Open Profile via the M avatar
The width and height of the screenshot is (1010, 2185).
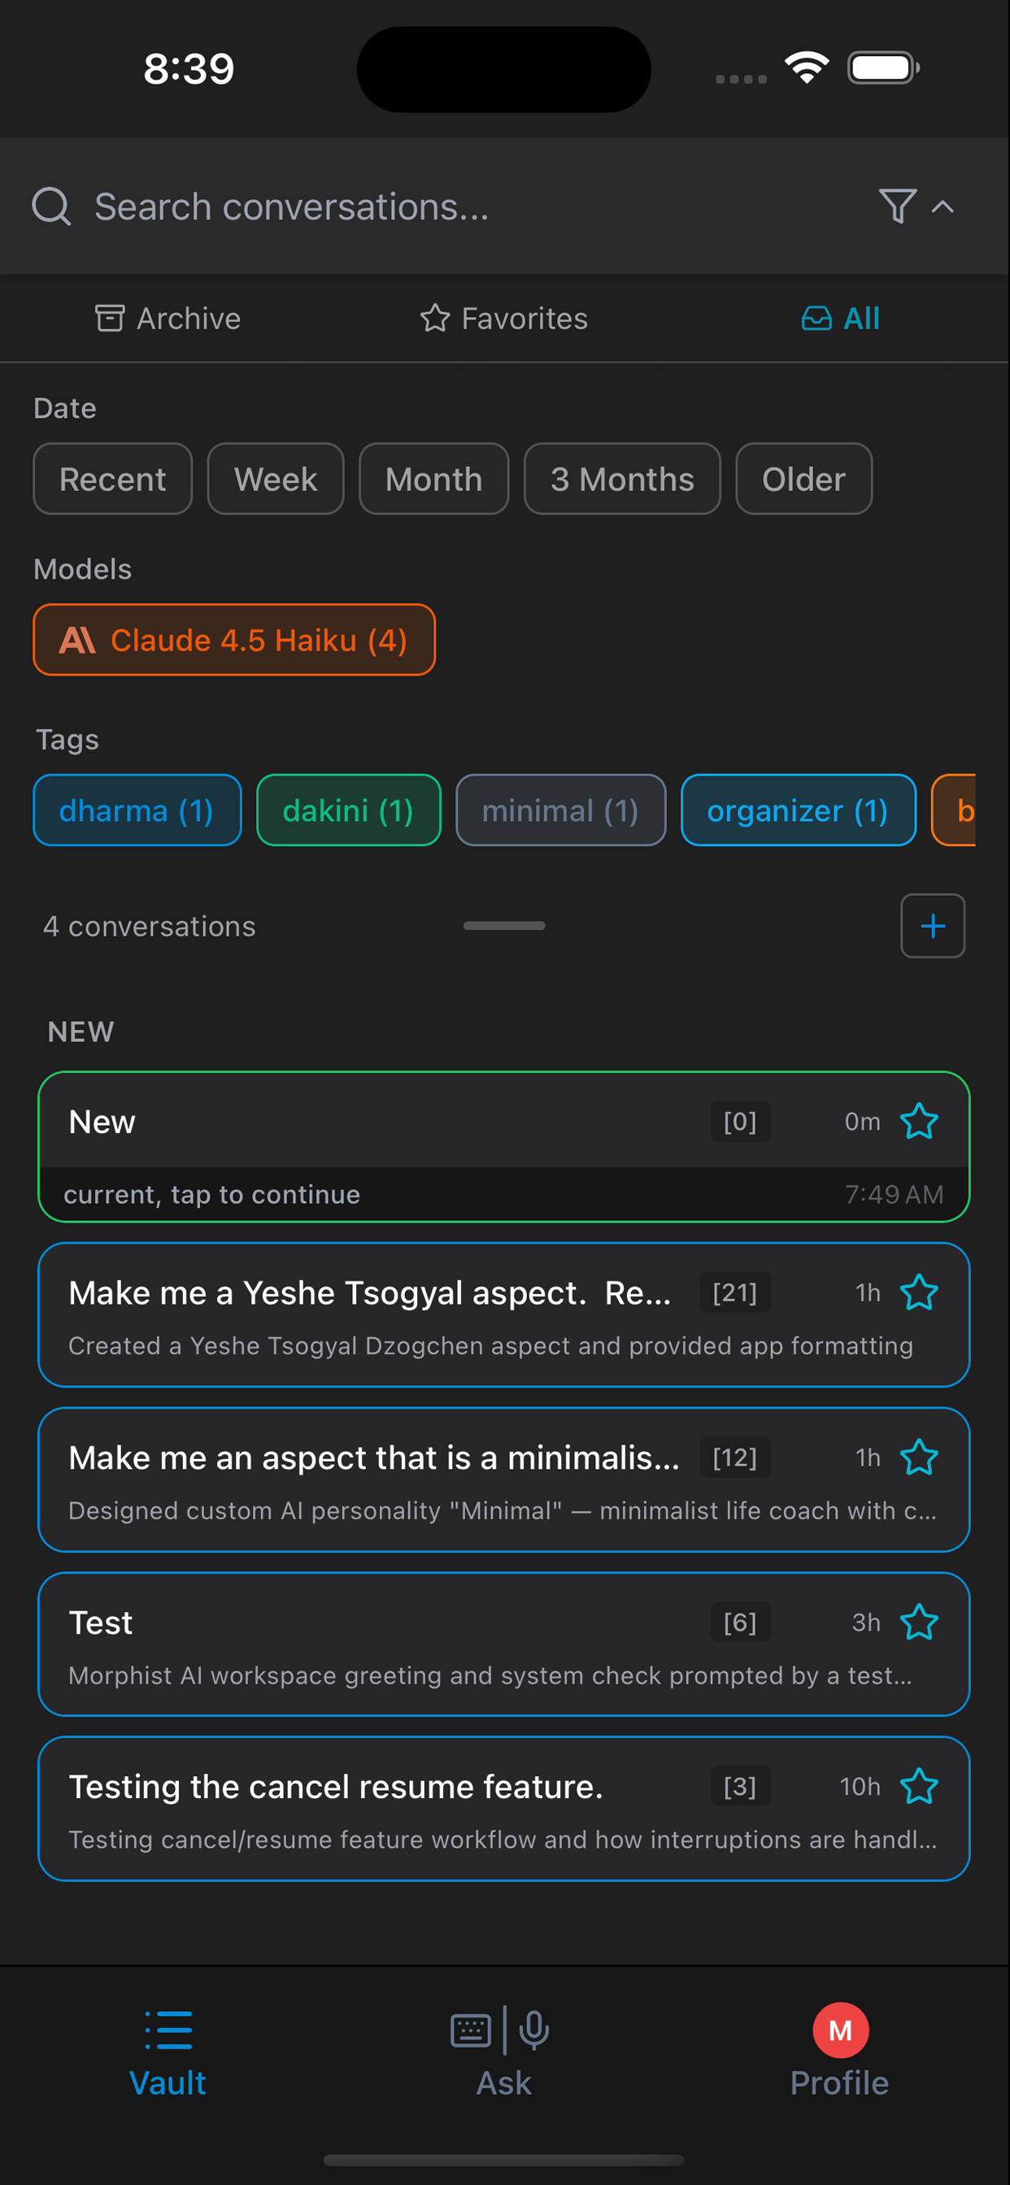839,2031
